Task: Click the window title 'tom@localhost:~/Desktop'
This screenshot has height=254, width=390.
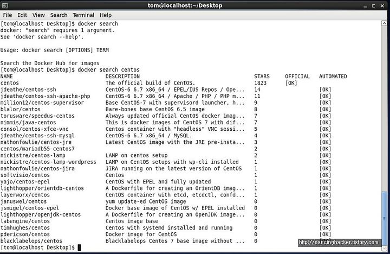Action: [x=185, y=5]
